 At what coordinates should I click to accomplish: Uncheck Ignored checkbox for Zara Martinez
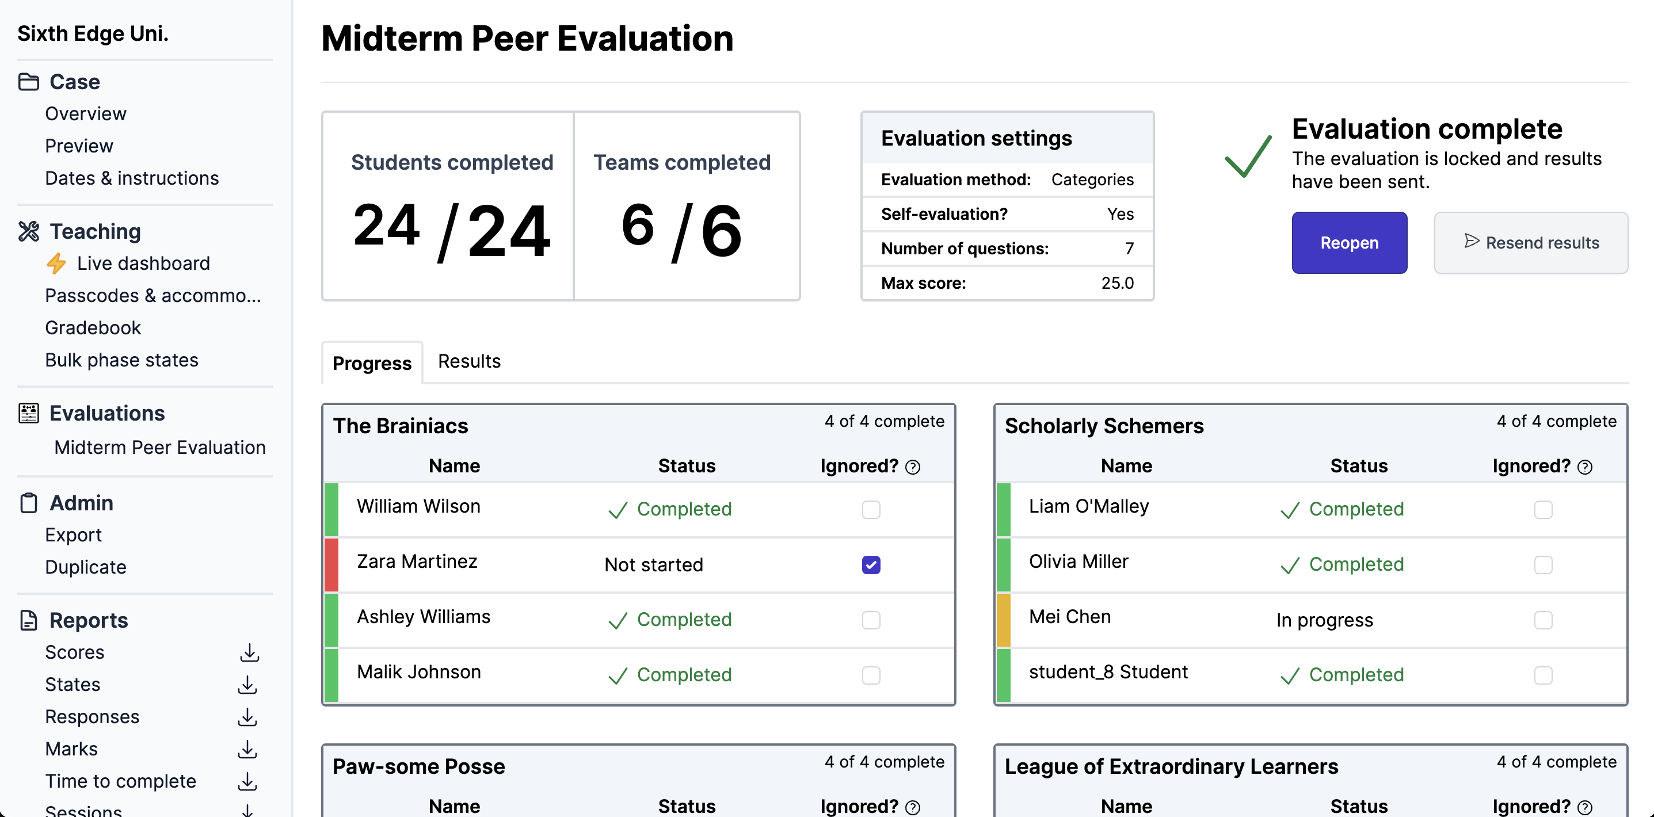click(871, 565)
